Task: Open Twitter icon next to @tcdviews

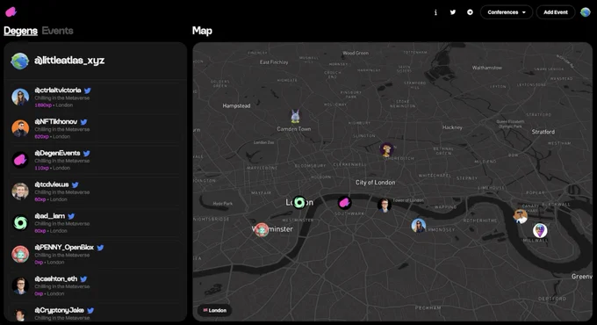Action: (x=75, y=184)
